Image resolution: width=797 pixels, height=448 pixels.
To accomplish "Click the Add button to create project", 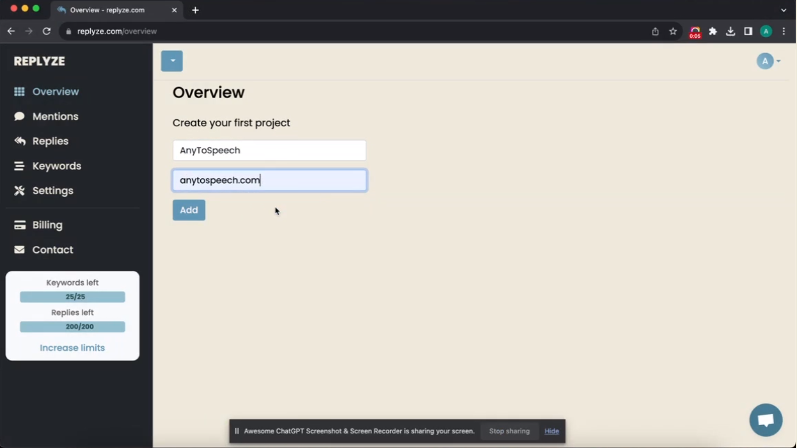I will click(189, 210).
